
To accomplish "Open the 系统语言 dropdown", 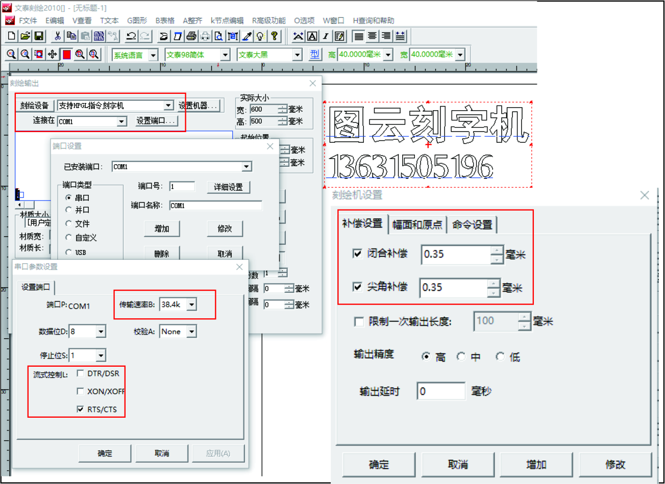I will 153,55.
